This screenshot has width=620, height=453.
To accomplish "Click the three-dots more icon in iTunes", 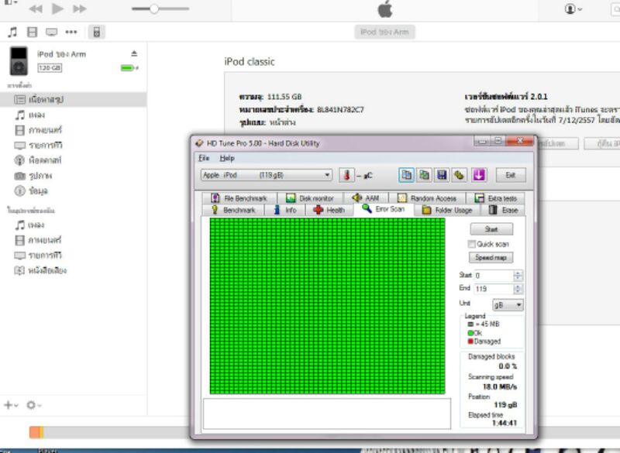I will tap(71, 32).
